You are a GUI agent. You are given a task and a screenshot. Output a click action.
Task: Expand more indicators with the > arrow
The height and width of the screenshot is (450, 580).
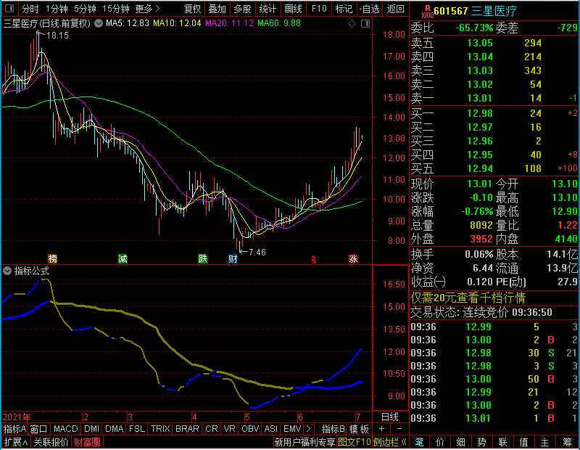tap(309, 429)
